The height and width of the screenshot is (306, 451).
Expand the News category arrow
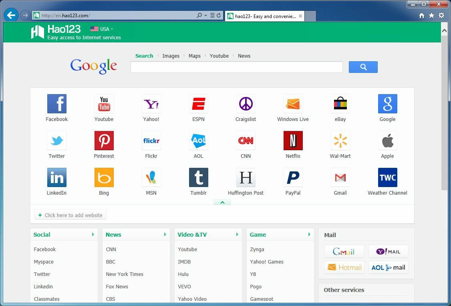pyautogui.click(x=165, y=234)
